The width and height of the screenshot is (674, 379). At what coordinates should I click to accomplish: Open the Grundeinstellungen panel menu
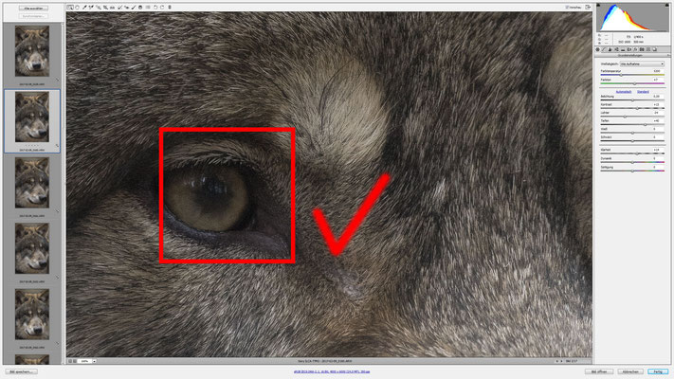click(x=669, y=56)
